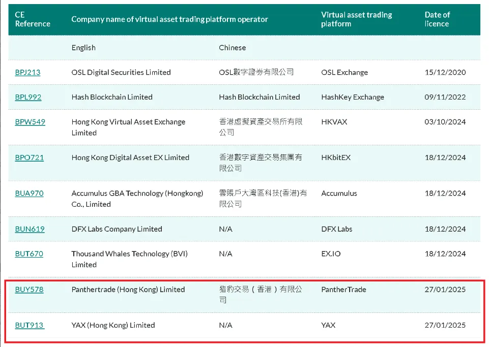Select the PantherTrade platform cell
489x347 pixels.
click(343, 290)
